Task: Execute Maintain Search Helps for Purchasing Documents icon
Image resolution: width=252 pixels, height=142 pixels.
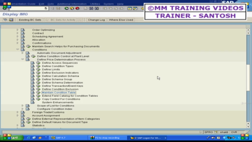Action: pyautogui.click(x=28, y=47)
